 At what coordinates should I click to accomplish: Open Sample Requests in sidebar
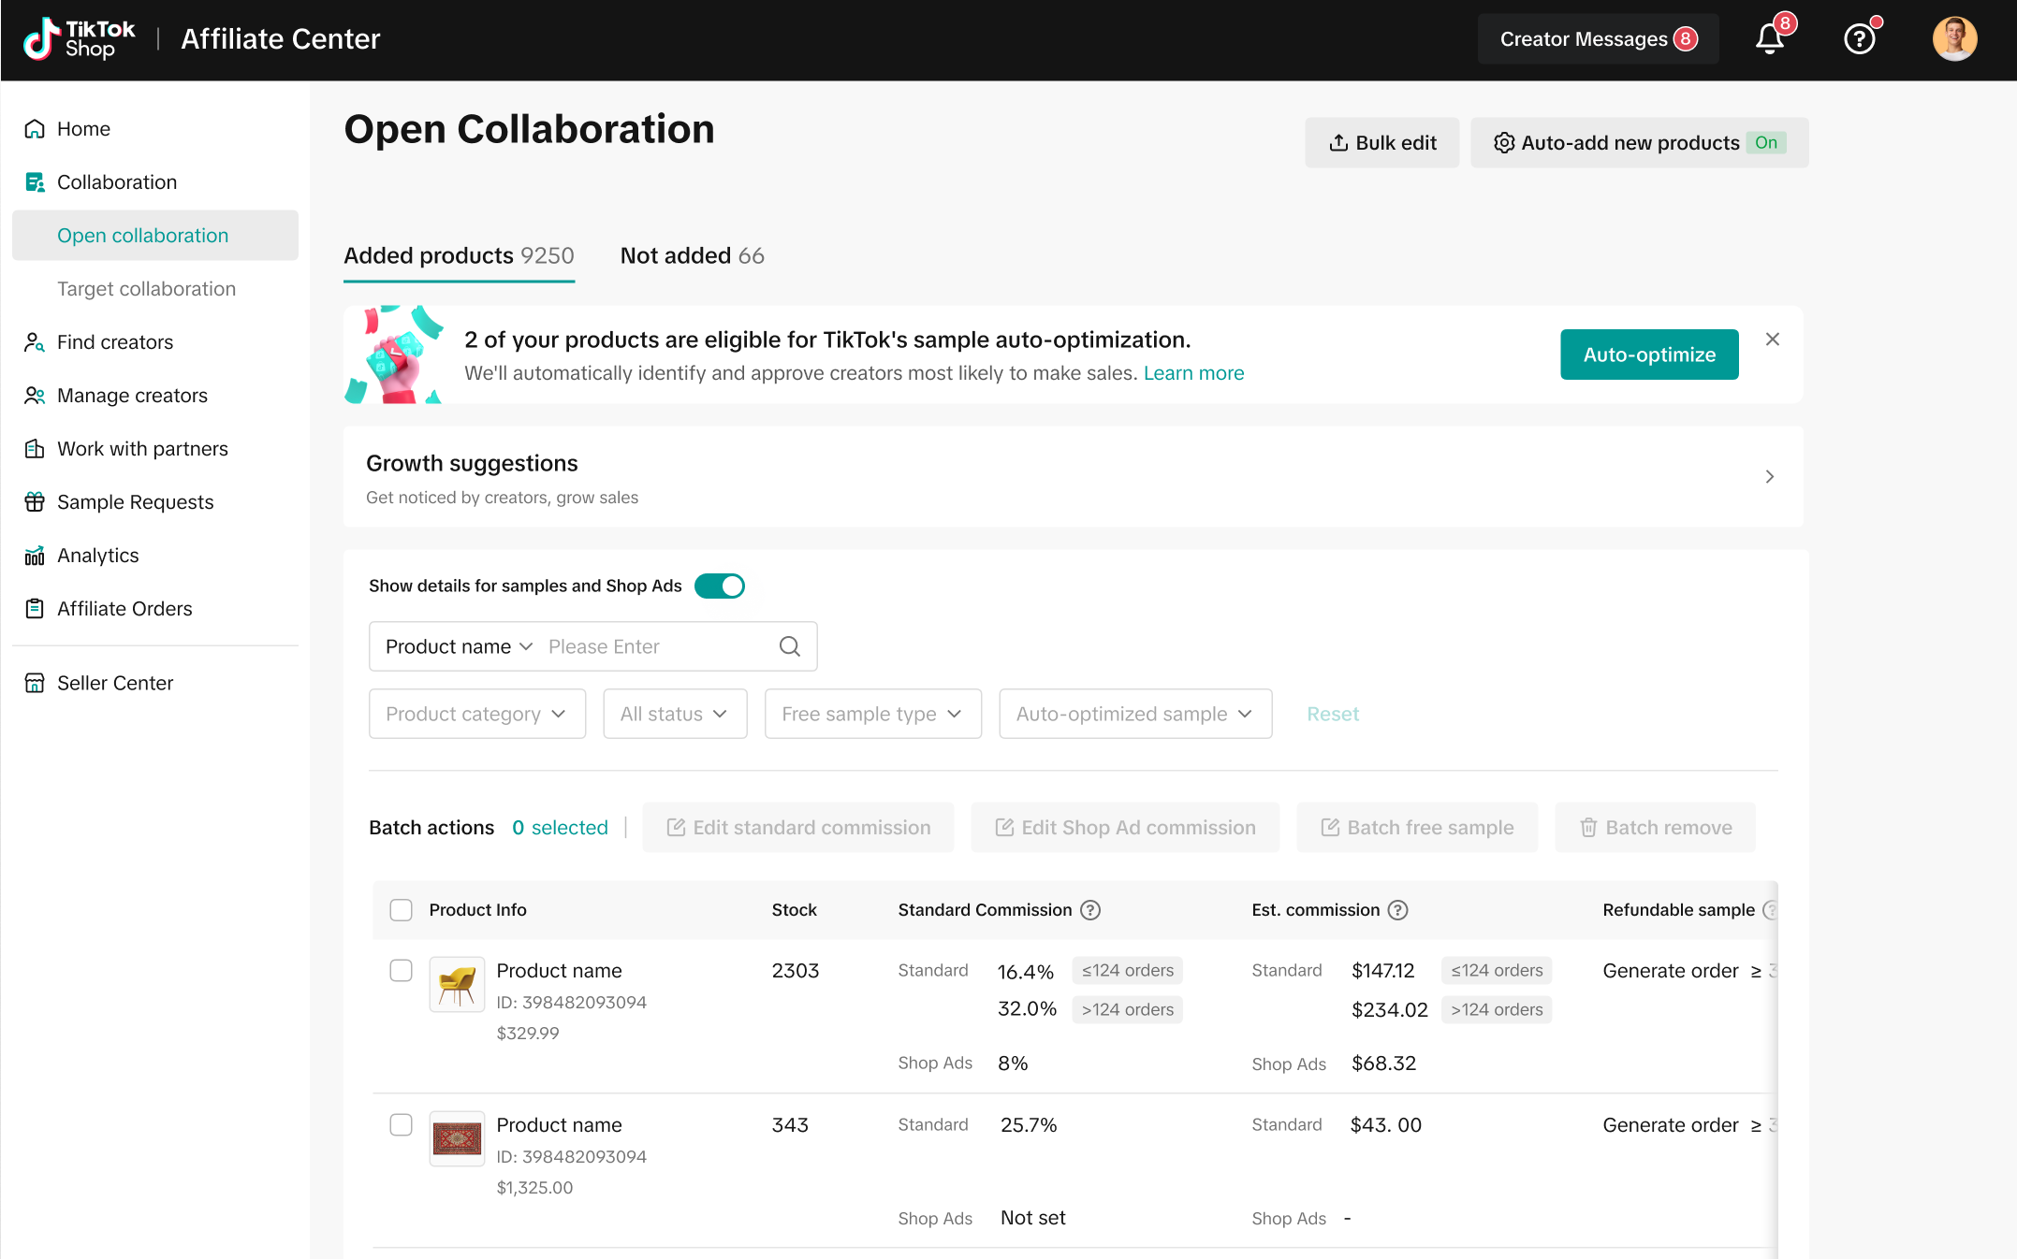point(135,502)
